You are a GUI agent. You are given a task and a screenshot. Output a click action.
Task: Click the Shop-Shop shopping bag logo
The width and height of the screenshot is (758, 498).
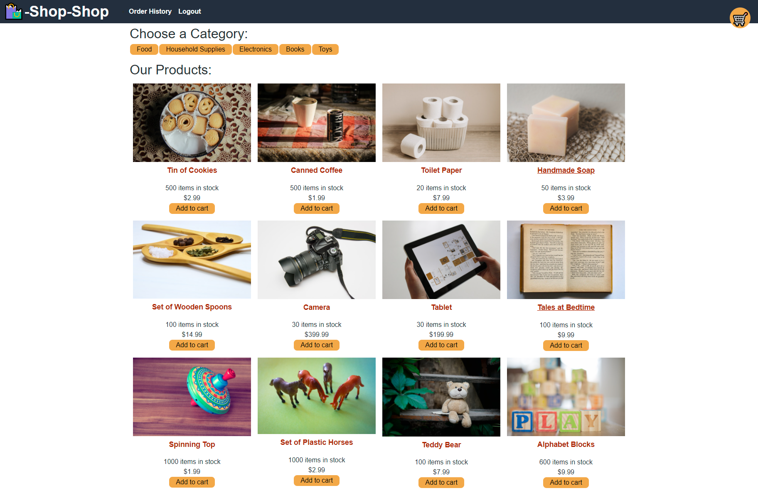click(x=14, y=12)
